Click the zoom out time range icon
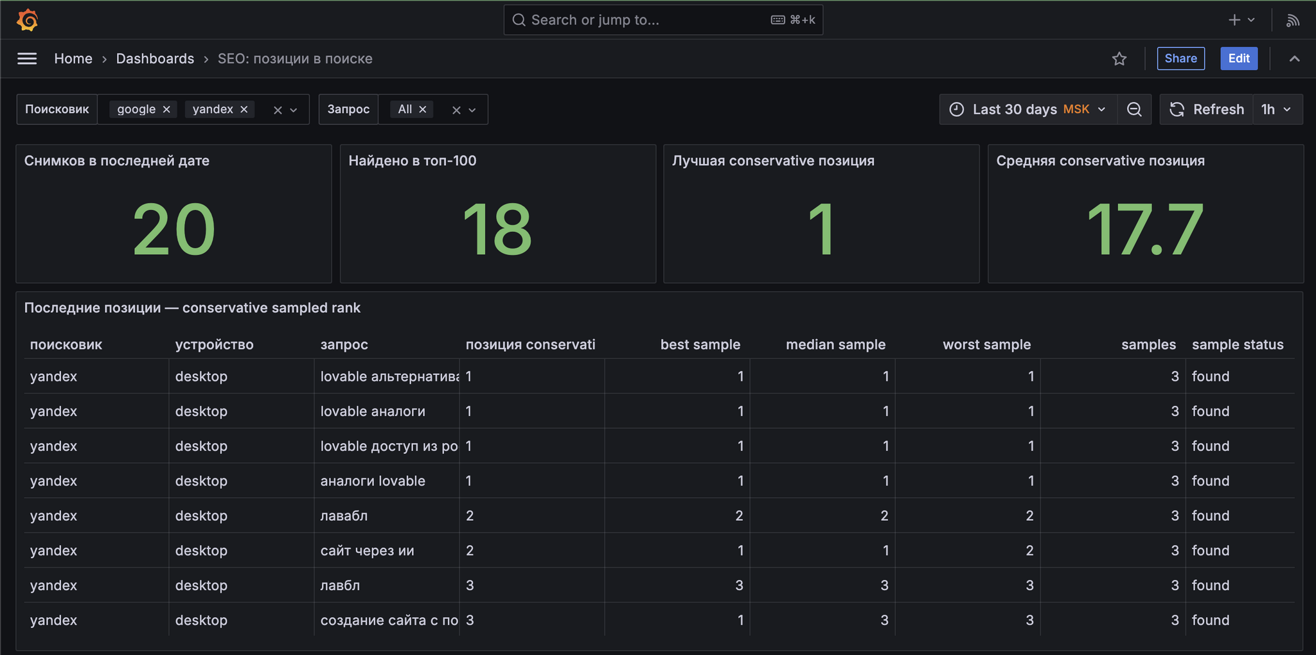Image resolution: width=1316 pixels, height=655 pixels. coord(1134,109)
